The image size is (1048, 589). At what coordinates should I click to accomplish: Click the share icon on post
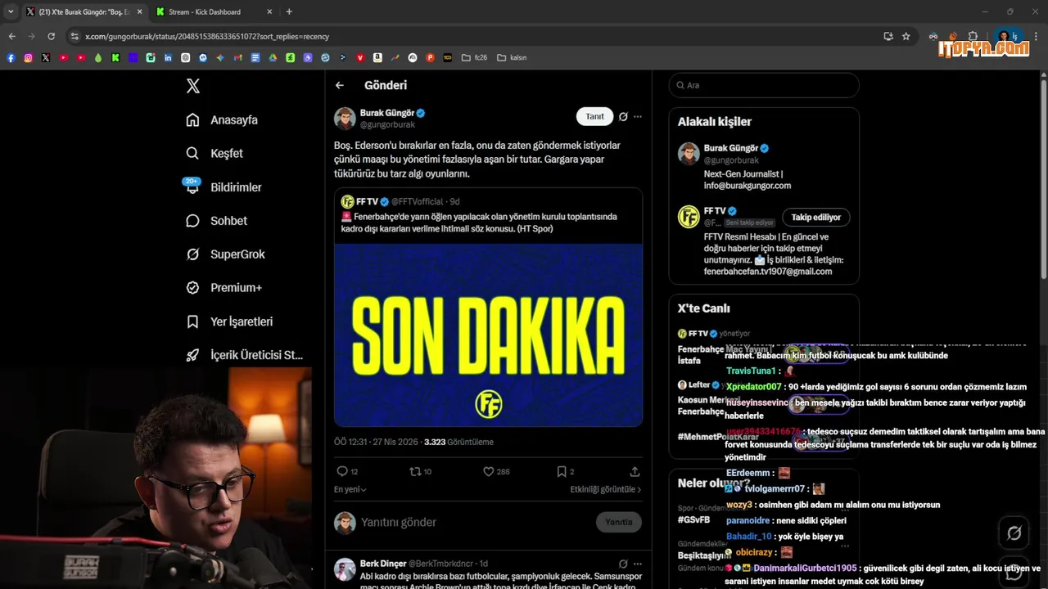635,471
